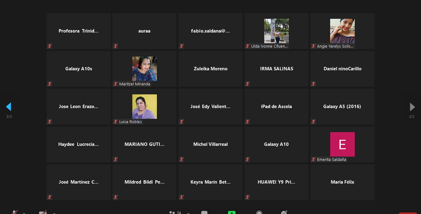Click muted mic icon on Mildred Bildi Pe tile
The width and height of the screenshot is (421, 214).
click(x=116, y=197)
